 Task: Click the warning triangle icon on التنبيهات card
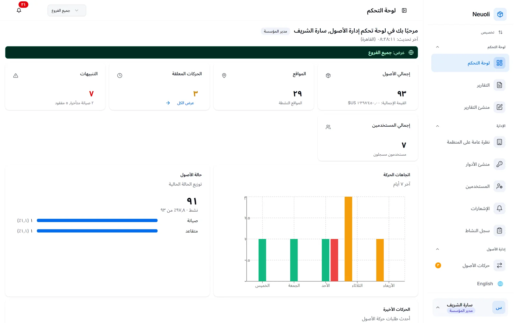tap(16, 76)
